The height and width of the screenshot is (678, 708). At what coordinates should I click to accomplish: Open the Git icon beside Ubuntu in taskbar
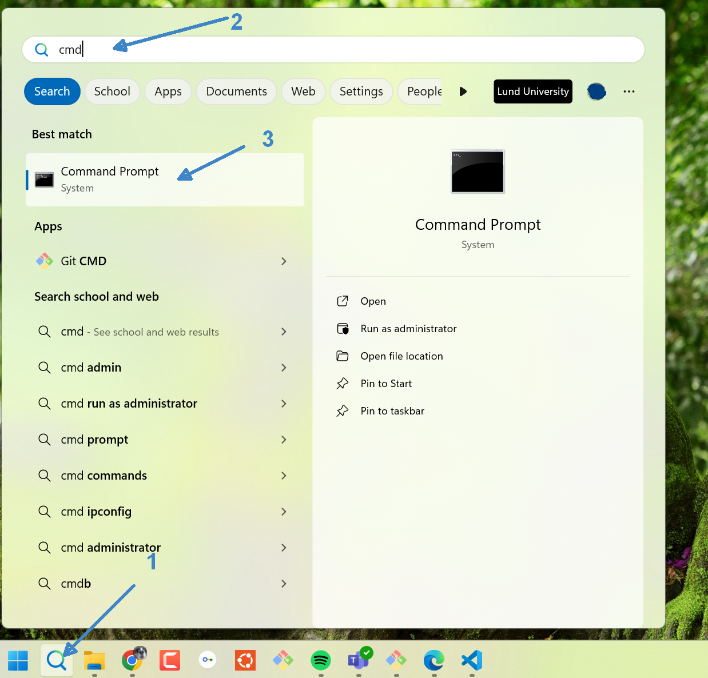(x=283, y=660)
